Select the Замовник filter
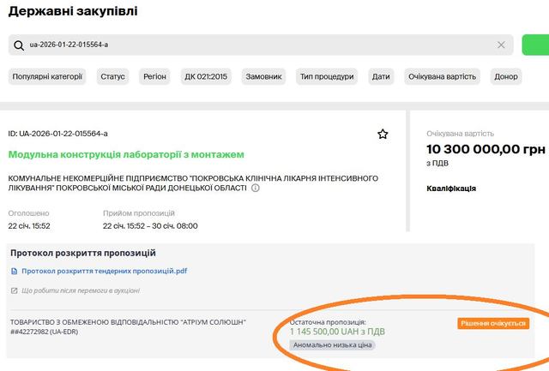 coord(264,76)
